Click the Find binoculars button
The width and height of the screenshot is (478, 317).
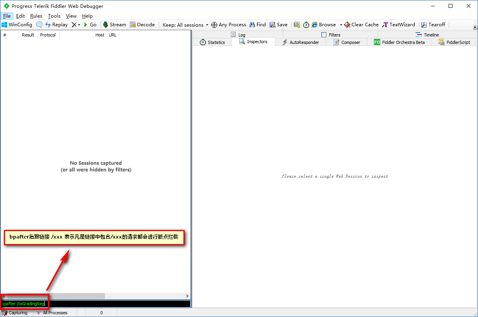[x=257, y=25]
